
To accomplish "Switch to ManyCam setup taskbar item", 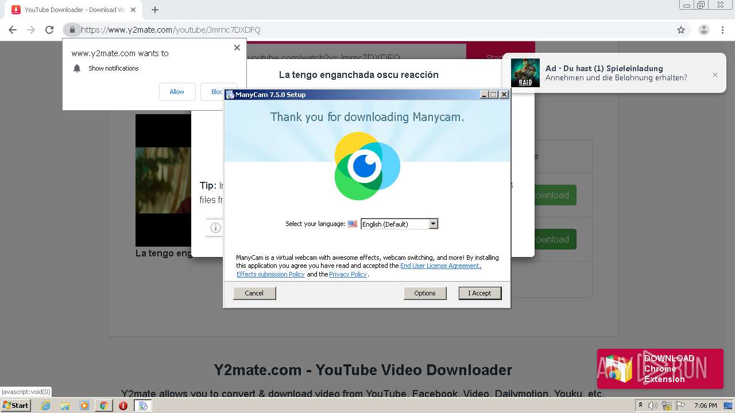I will [x=142, y=406].
